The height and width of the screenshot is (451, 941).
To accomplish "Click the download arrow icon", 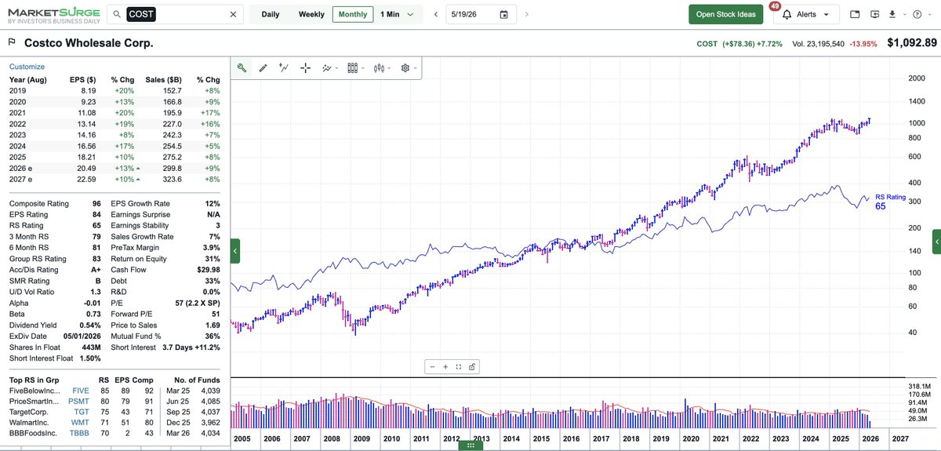I will pos(892,14).
